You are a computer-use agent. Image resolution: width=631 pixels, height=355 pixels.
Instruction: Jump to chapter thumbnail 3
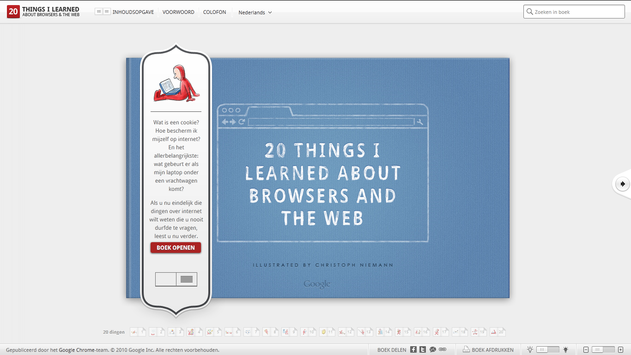tap(176, 332)
